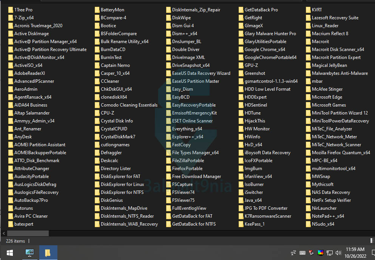
Task: Select the EaseUS Data Recovery Wizard folder
Action: [201, 73]
